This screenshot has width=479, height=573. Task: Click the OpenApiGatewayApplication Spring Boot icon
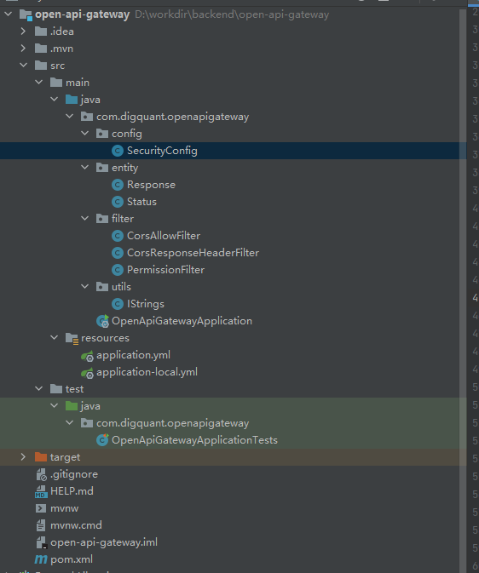pos(102,321)
